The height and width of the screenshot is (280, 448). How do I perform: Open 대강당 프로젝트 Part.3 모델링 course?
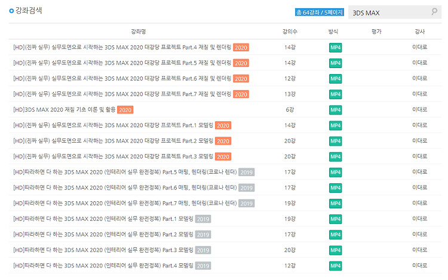[x=113, y=156]
